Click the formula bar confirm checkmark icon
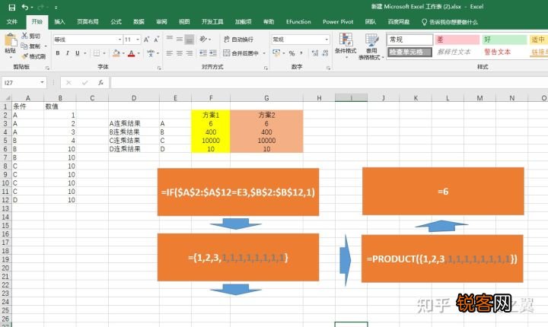The image size is (548, 327). click(x=85, y=83)
